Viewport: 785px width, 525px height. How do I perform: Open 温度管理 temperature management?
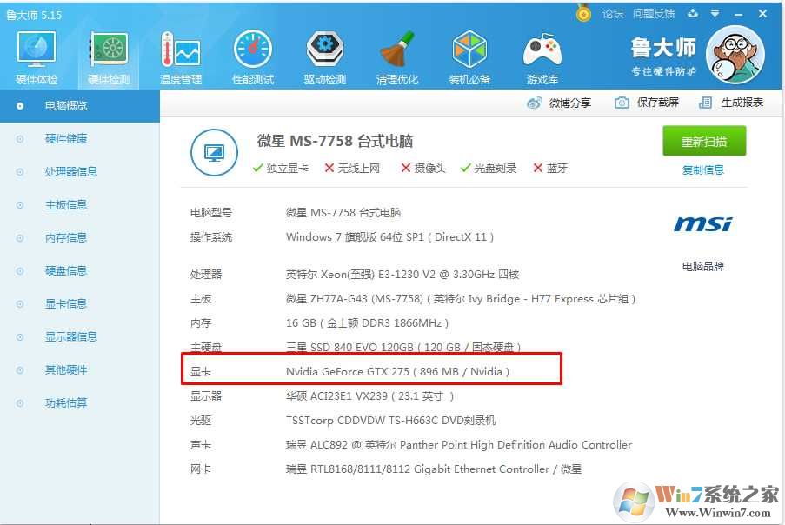[181, 57]
